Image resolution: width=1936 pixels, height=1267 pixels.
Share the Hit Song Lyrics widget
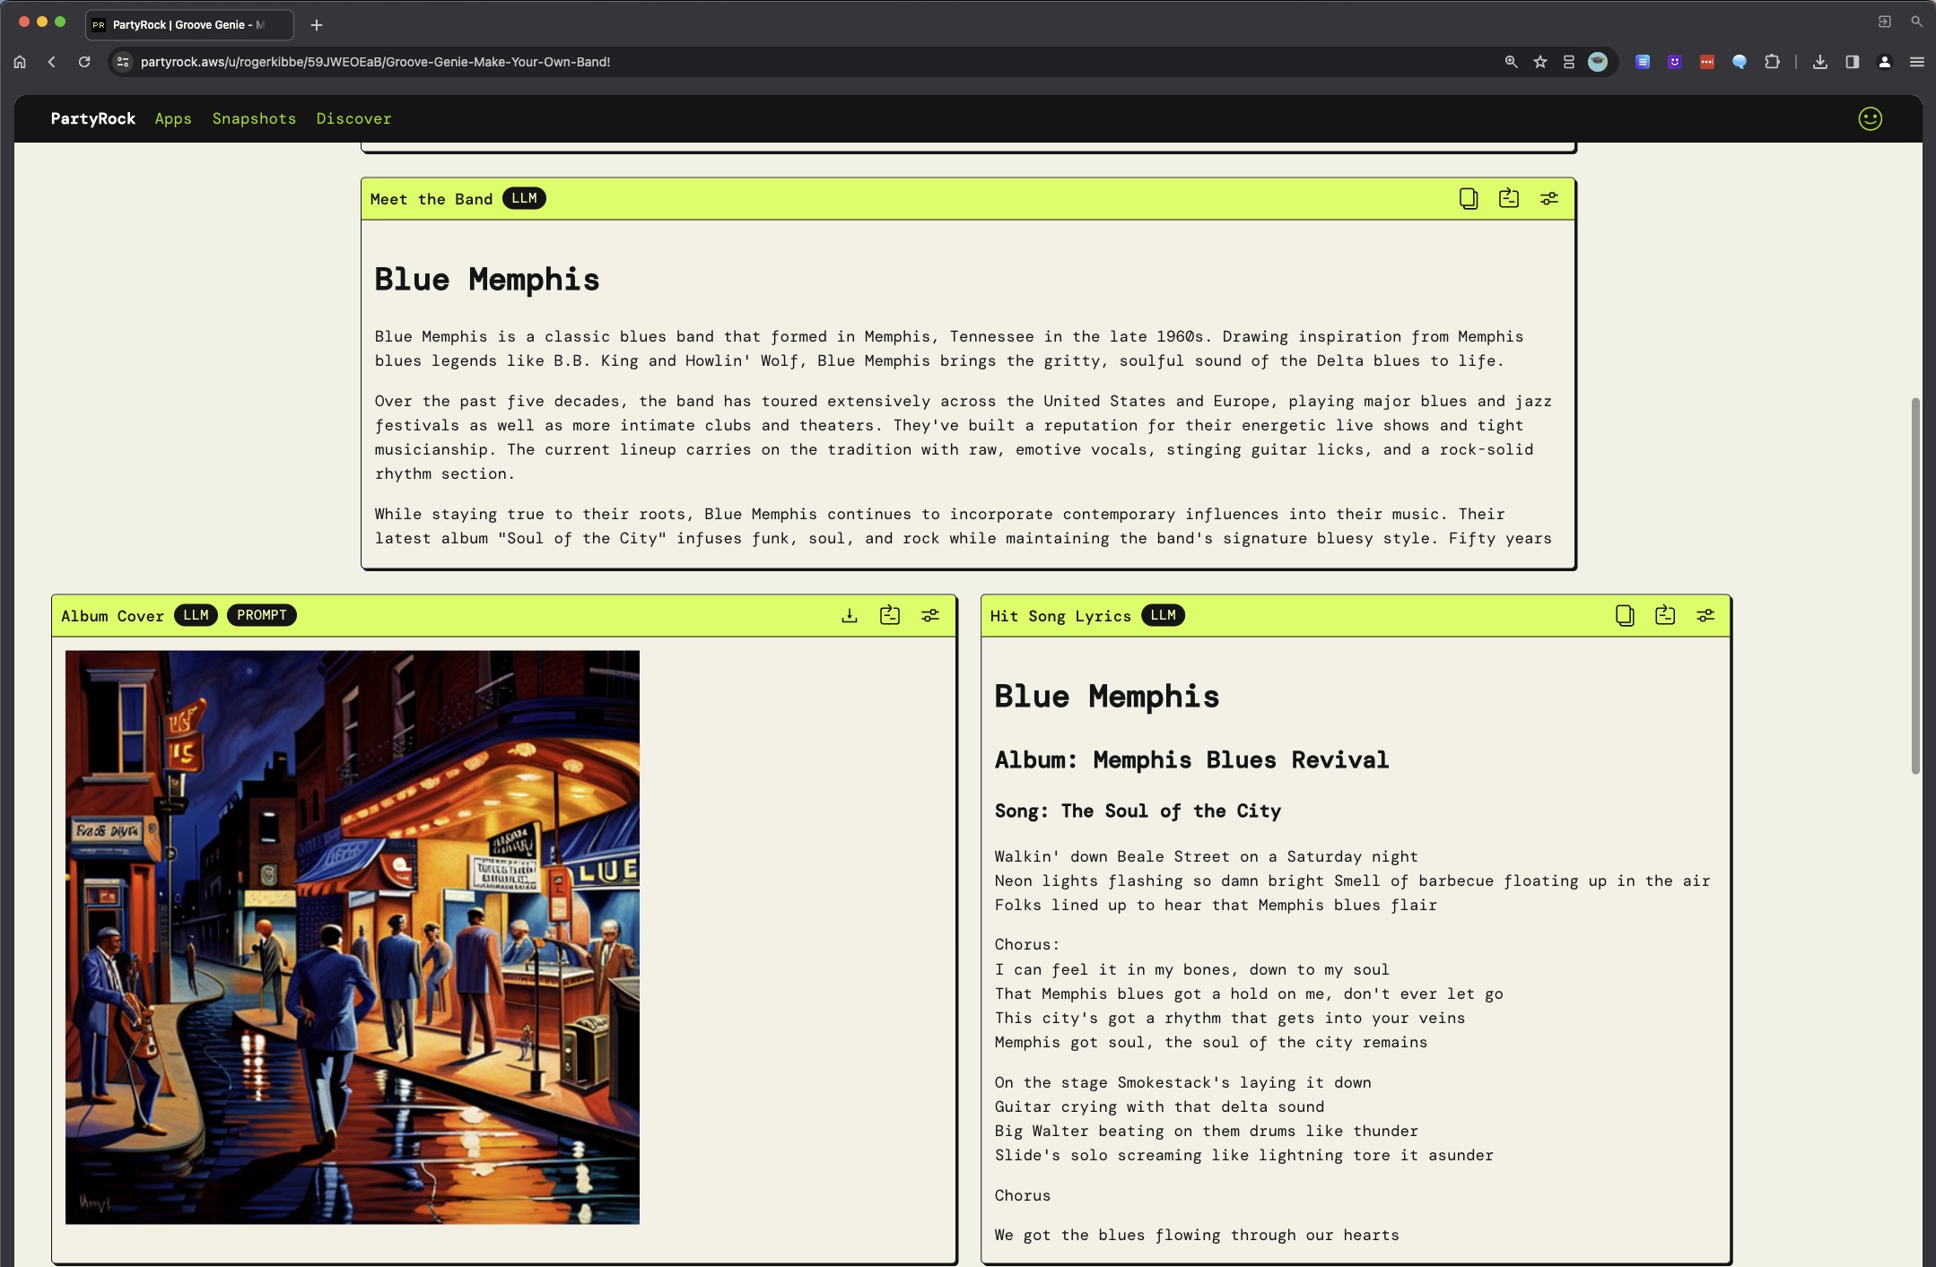(1664, 615)
